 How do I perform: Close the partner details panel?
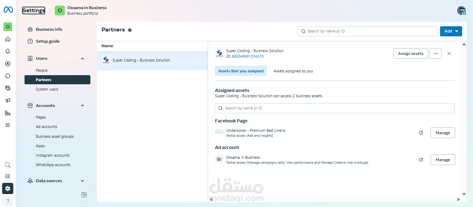[449, 53]
